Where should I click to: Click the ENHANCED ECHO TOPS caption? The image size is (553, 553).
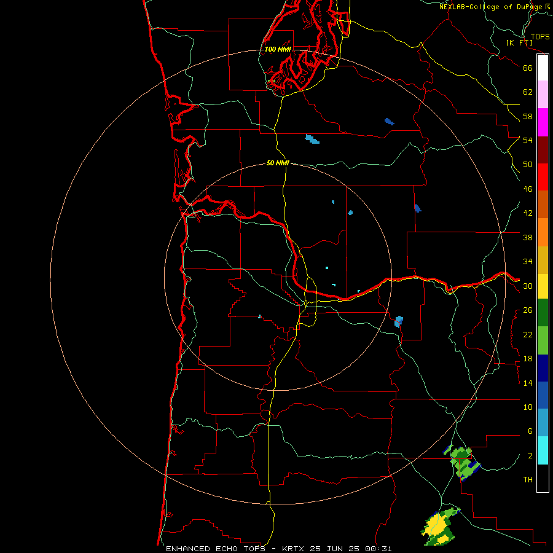click(x=216, y=549)
